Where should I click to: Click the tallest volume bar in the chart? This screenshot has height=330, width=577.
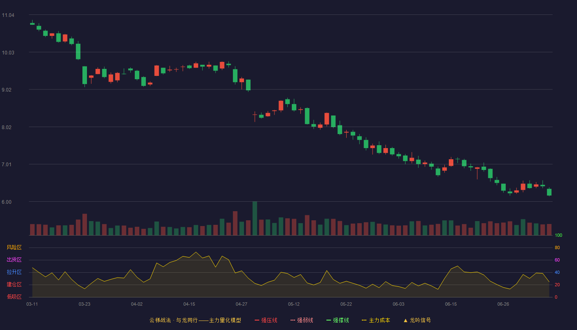[x=255, y=218]
